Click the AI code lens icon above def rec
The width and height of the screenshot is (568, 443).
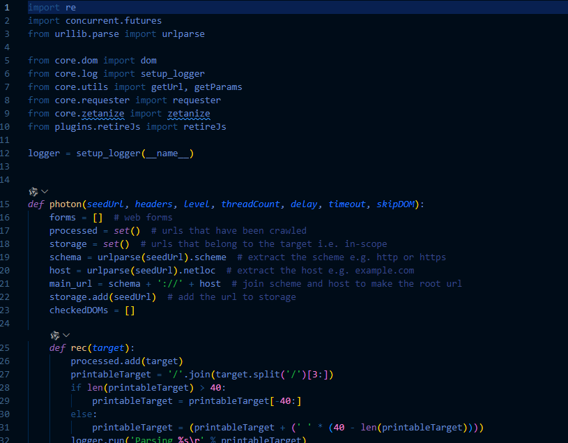point(54,335)
